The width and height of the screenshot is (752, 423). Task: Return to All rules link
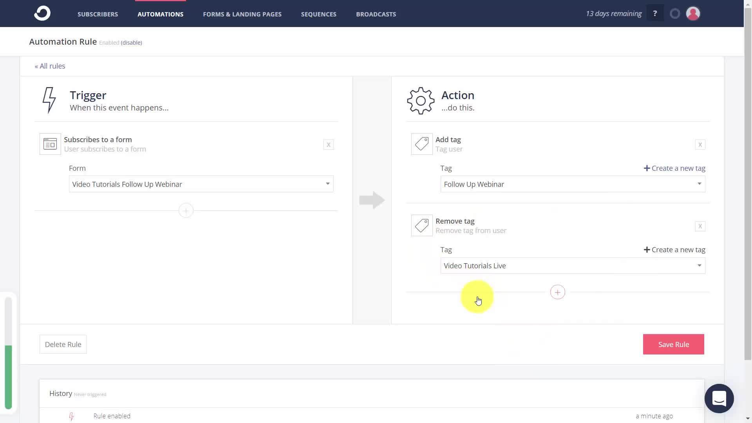[x=50, y=66]
